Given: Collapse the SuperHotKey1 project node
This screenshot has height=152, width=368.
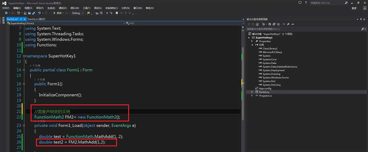Looking at the screenshot, I should click(x=249, y=38).
